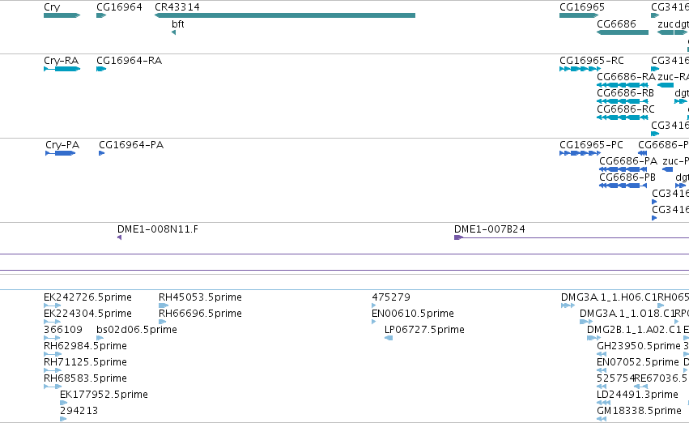Image resolution: width=689 pixels, height=423 pixels.
Task: Select the DME1-007B24 feature arrow
Action: pyautogui.click(x=458, y=237)
